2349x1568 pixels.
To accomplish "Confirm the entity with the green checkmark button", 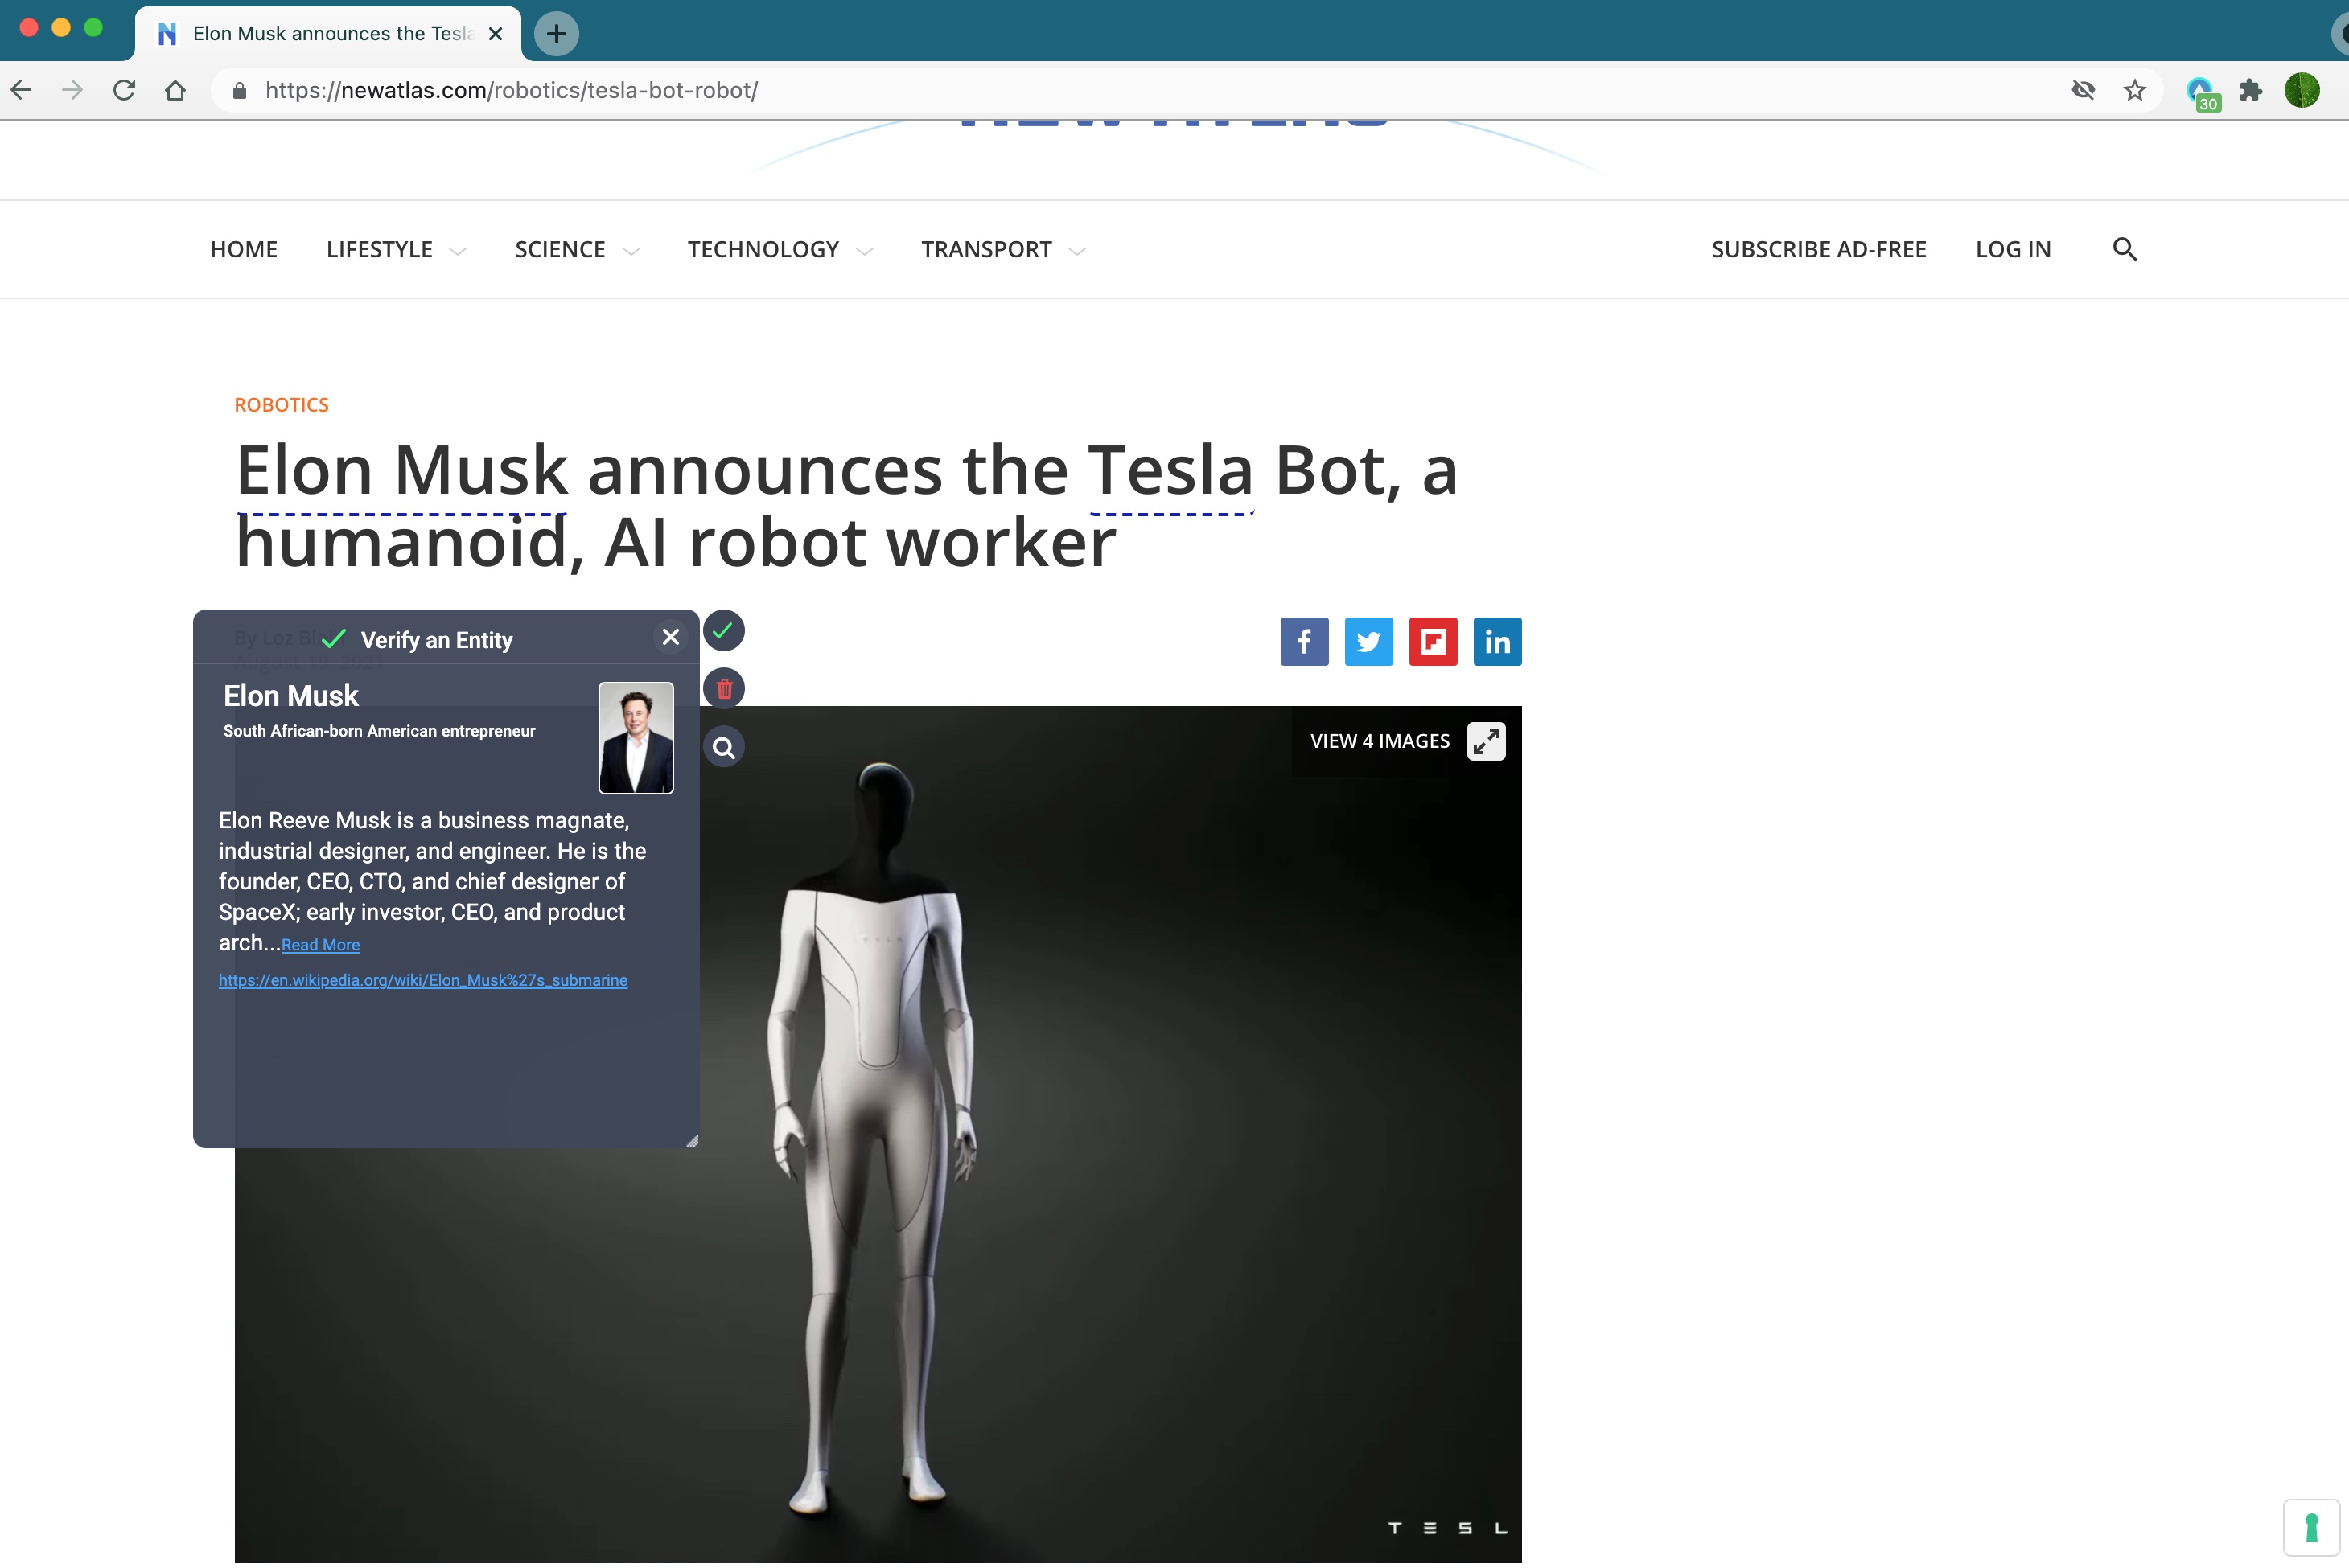I will (723, 631).
